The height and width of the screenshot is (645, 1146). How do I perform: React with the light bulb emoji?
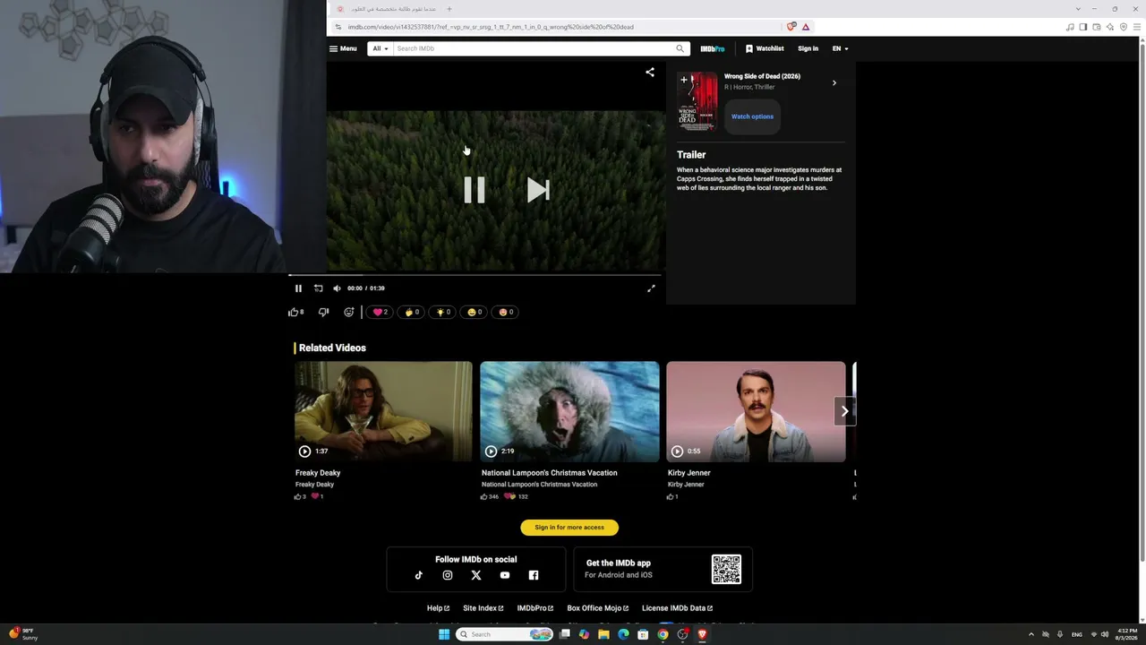[443, 312]
